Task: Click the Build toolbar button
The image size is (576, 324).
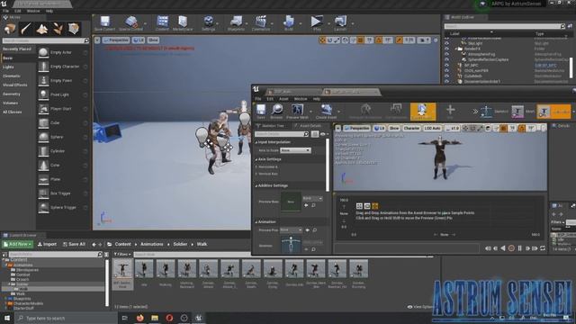Action: [x=289, y=23]
